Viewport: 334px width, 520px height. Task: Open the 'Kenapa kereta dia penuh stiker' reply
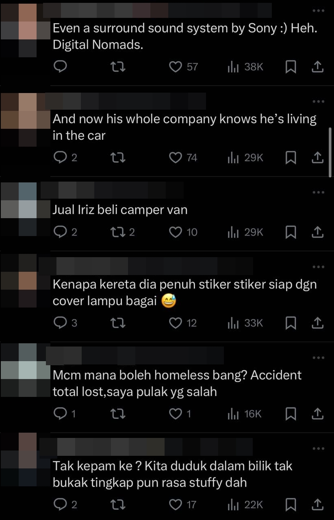pyautogui.click(x=184, y=292)
